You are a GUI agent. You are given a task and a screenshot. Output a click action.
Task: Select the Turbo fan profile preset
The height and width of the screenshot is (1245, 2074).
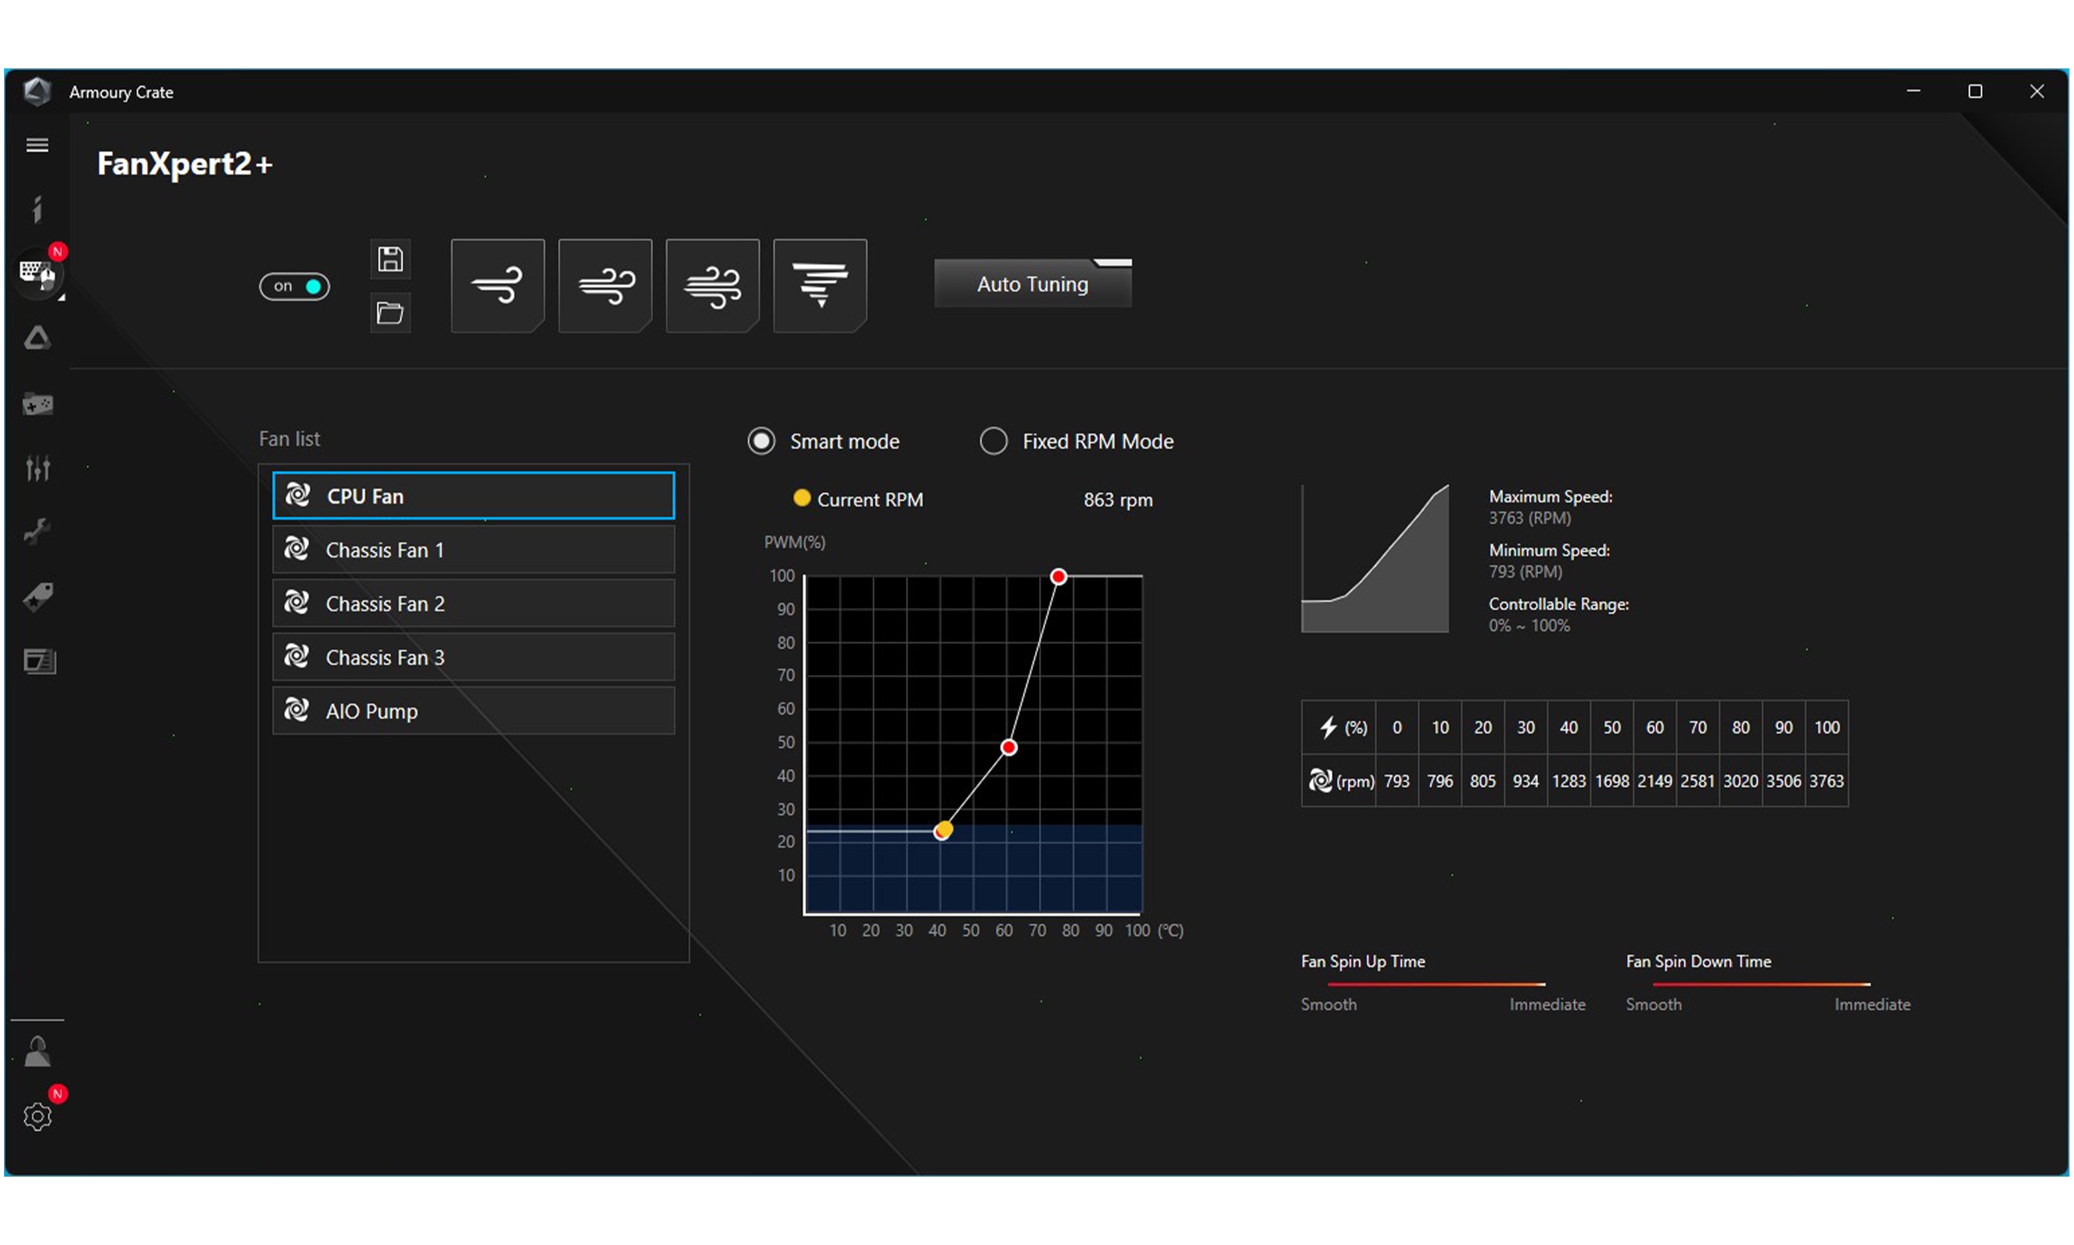[712, 285]
